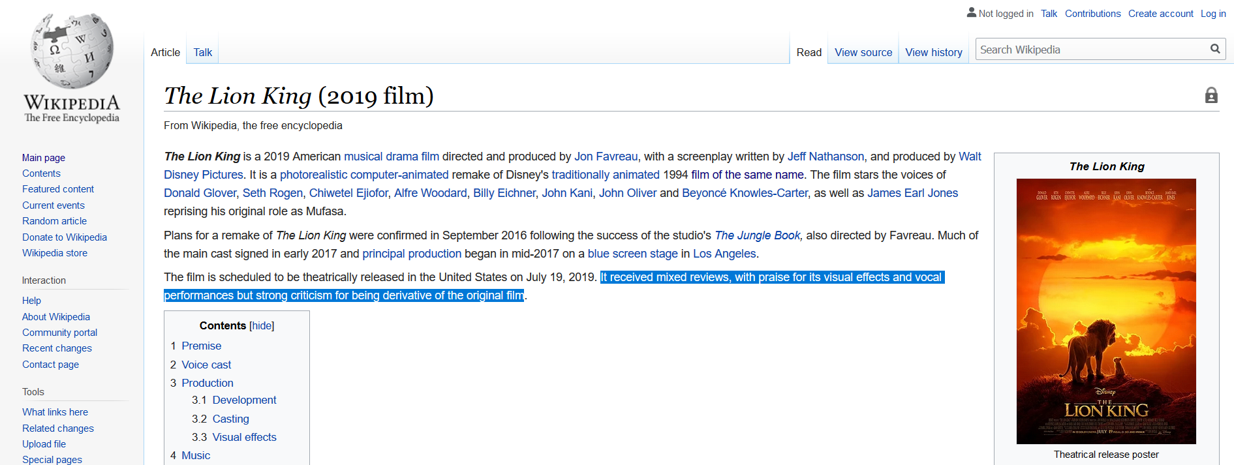
Task: Follow the Jon Favreau link
Action: [x=606, y=157]
